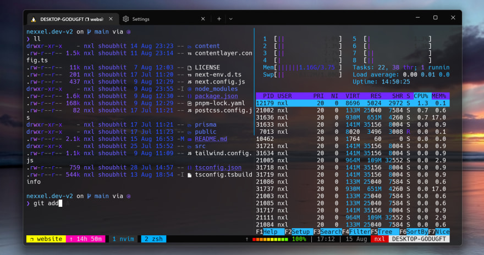Click F5 Tree in htop footer

click(386, 232)
